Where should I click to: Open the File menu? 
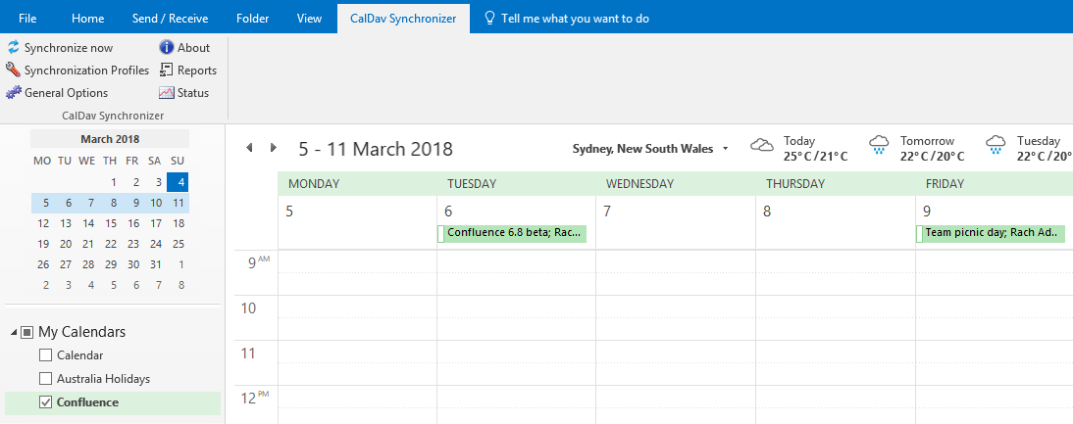point(27,19)
